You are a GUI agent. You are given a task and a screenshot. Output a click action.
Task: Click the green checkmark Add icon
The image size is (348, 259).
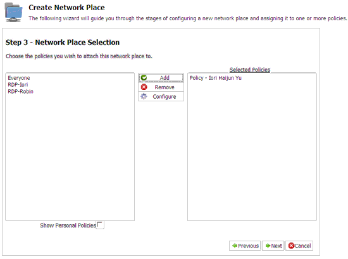tap(144, 77)
